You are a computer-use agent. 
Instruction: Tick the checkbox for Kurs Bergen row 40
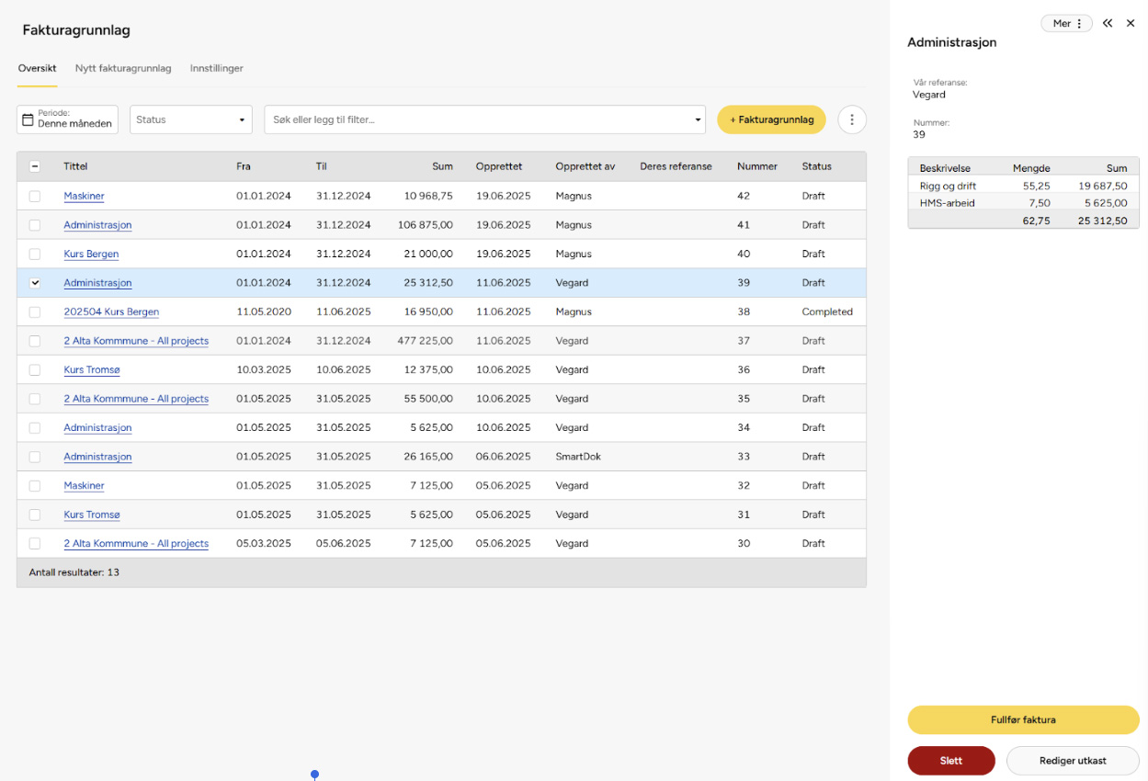35,254
